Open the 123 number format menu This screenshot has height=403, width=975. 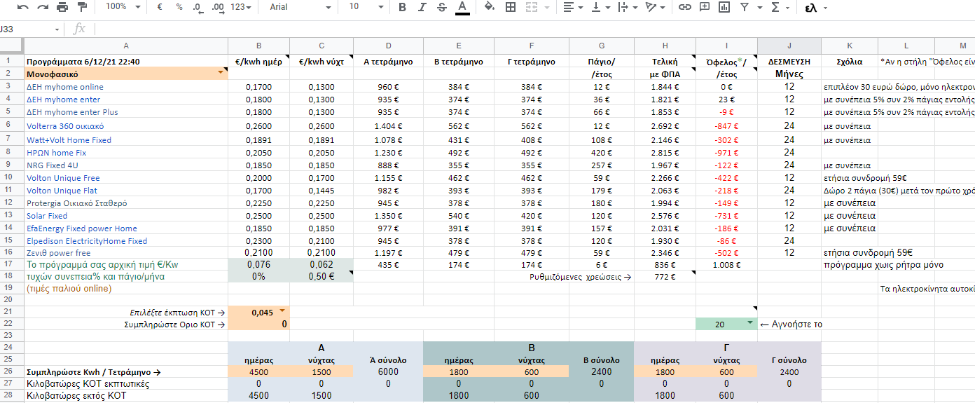[x=242, y=7]
